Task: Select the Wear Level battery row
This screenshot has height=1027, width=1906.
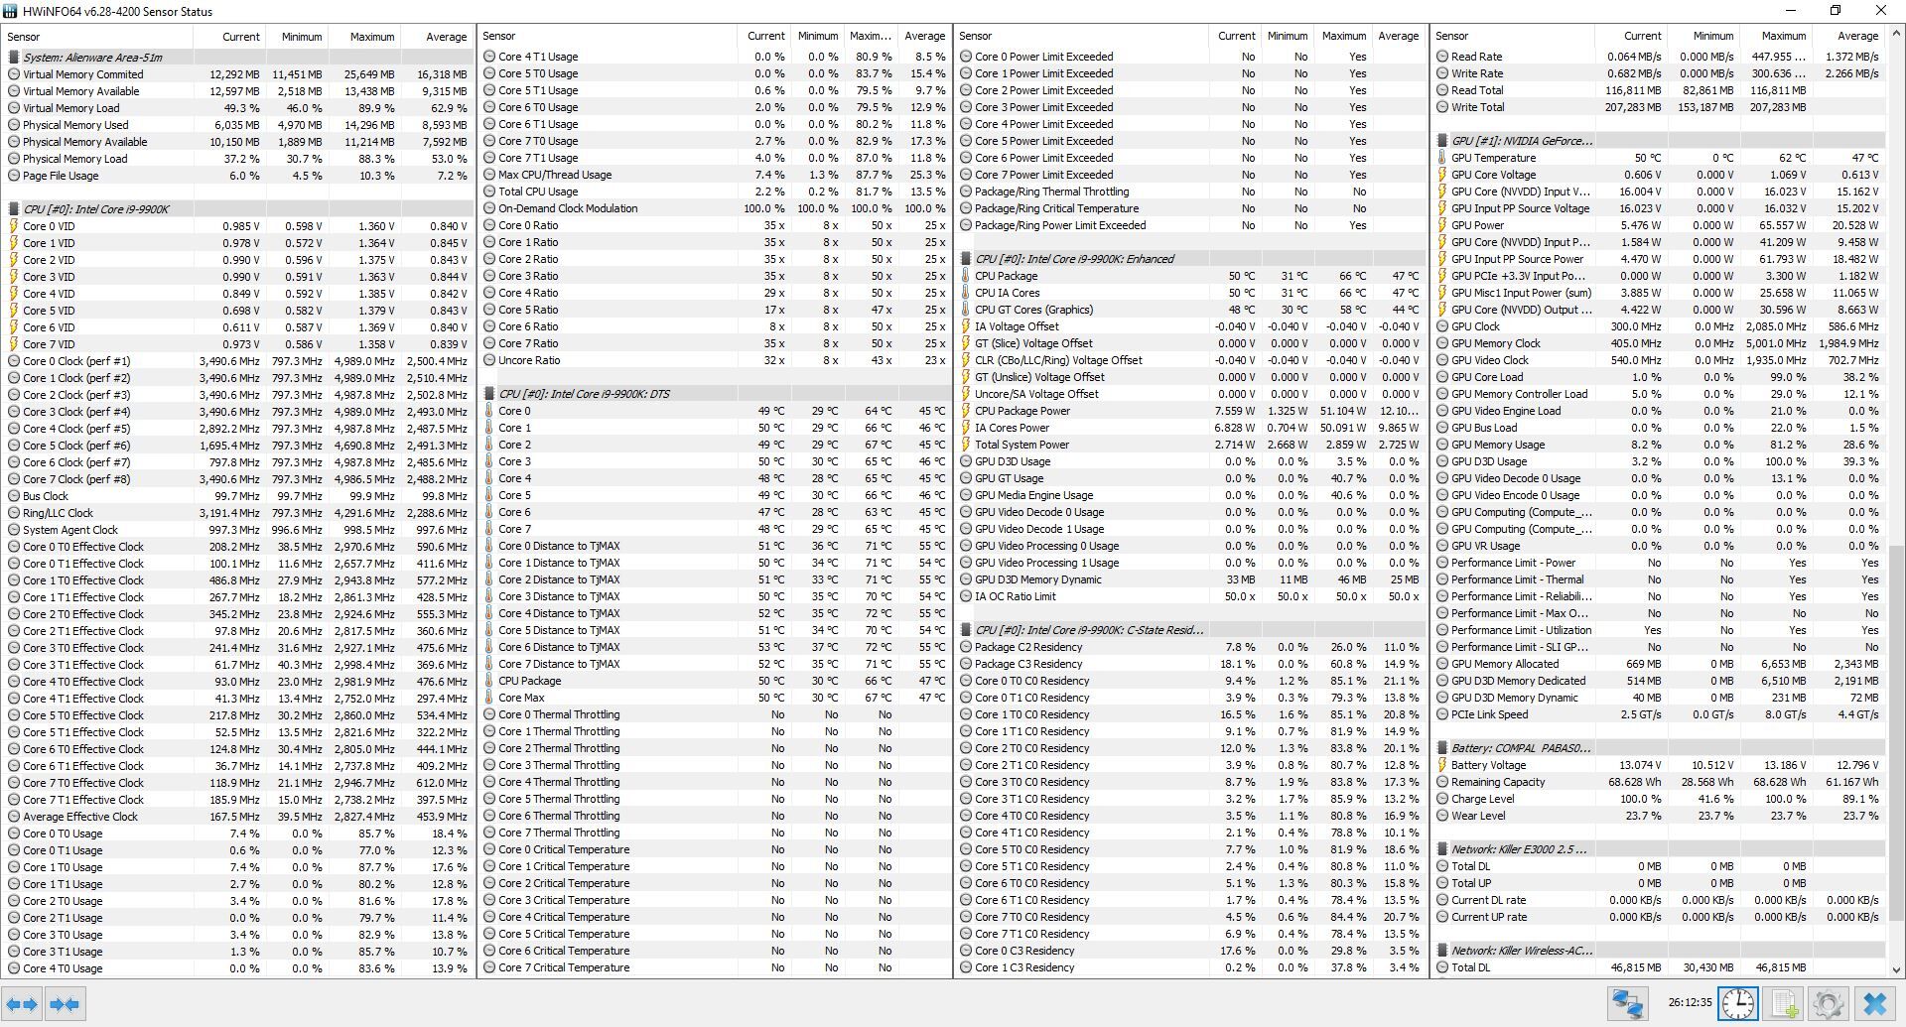Action: click(1659, 816)
